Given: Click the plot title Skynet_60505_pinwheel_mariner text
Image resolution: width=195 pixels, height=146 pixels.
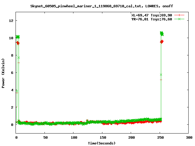Looking at the screenshot, I should tap(101, 6).
